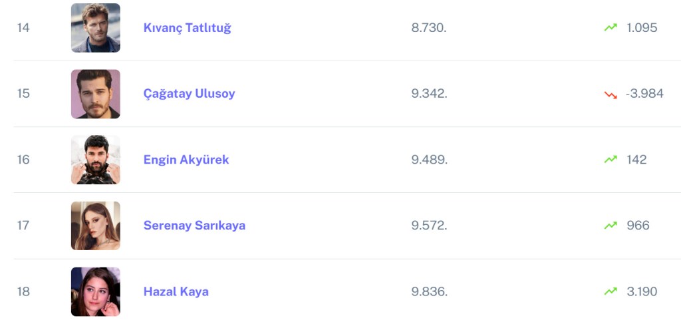
Task: Open the thumbnail image in row 16
Action: (96, 160)
